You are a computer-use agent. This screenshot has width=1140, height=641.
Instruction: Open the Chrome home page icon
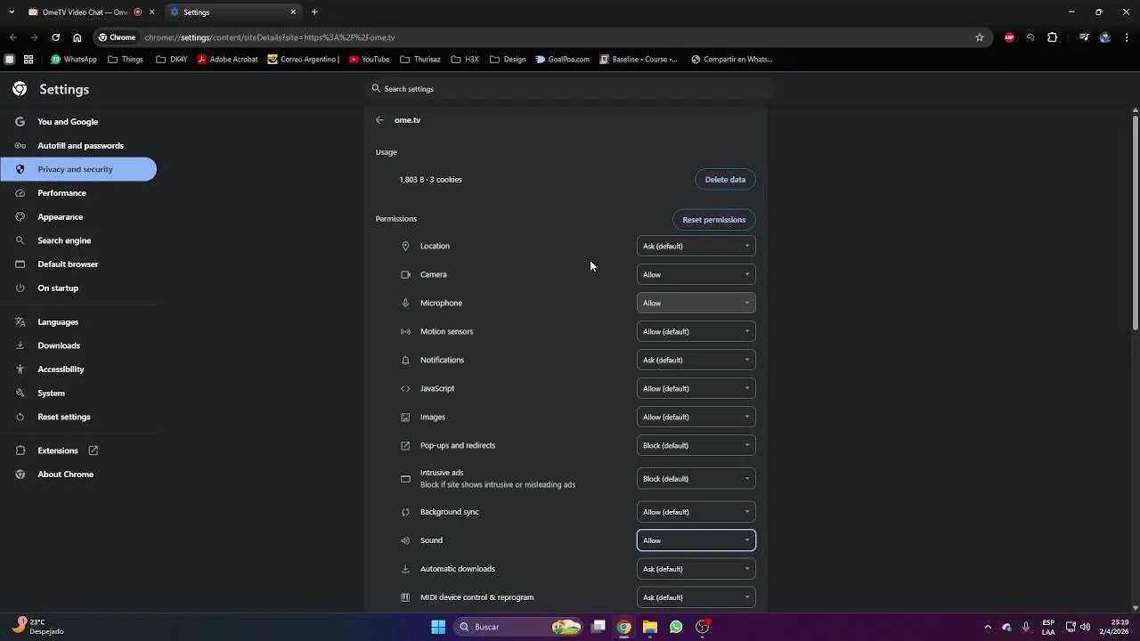click(77, 37)
